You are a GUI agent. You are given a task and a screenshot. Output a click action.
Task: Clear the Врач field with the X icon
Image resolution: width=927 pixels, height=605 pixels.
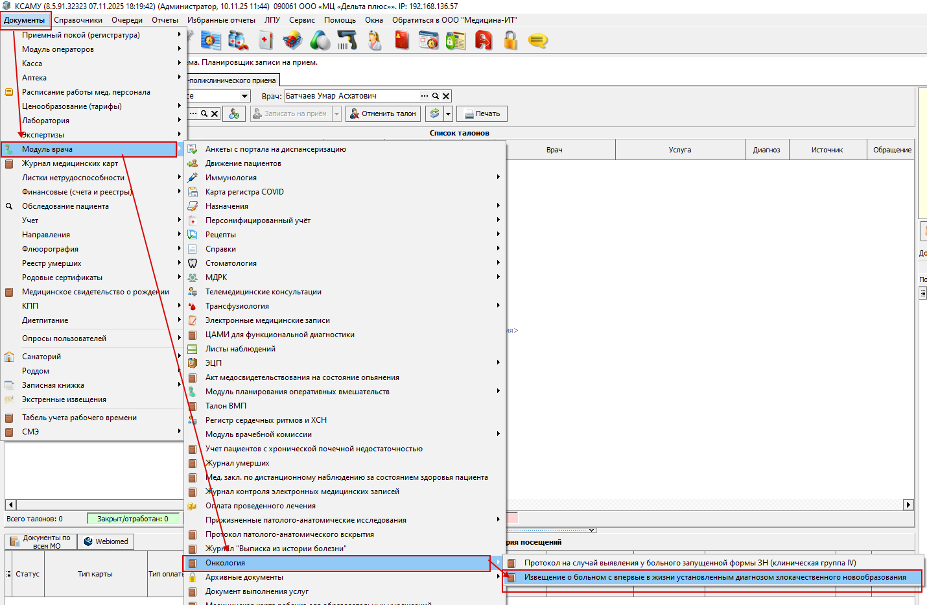pyautogui.click(x=446, y=96)
